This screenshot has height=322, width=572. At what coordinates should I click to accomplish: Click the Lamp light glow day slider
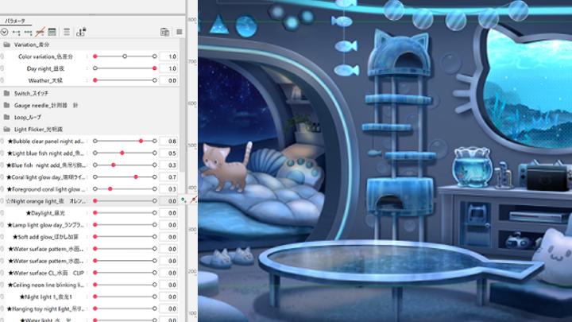tap(125, 225)
